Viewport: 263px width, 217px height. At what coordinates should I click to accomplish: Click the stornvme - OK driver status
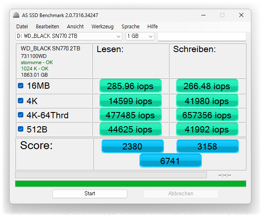point(37,62)
